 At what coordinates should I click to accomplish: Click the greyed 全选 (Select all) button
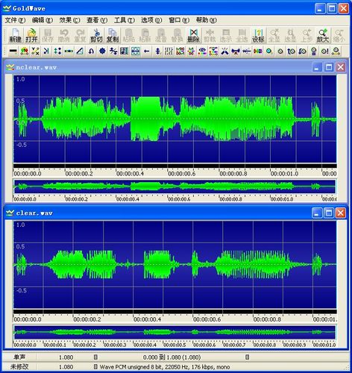click(242, 35)
